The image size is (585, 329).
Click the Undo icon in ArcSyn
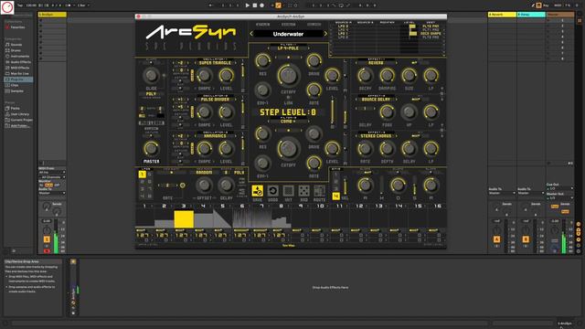pos(272,191)
